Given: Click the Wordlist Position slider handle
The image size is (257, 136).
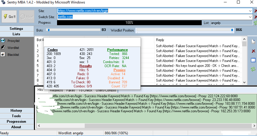Looking at the screenshot, I should pos(232,30).
